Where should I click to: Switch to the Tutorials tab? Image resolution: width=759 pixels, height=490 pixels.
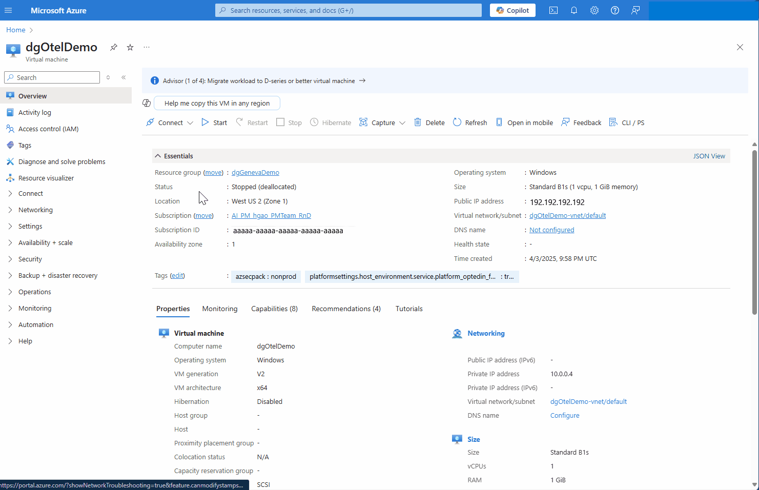[409, 309]
